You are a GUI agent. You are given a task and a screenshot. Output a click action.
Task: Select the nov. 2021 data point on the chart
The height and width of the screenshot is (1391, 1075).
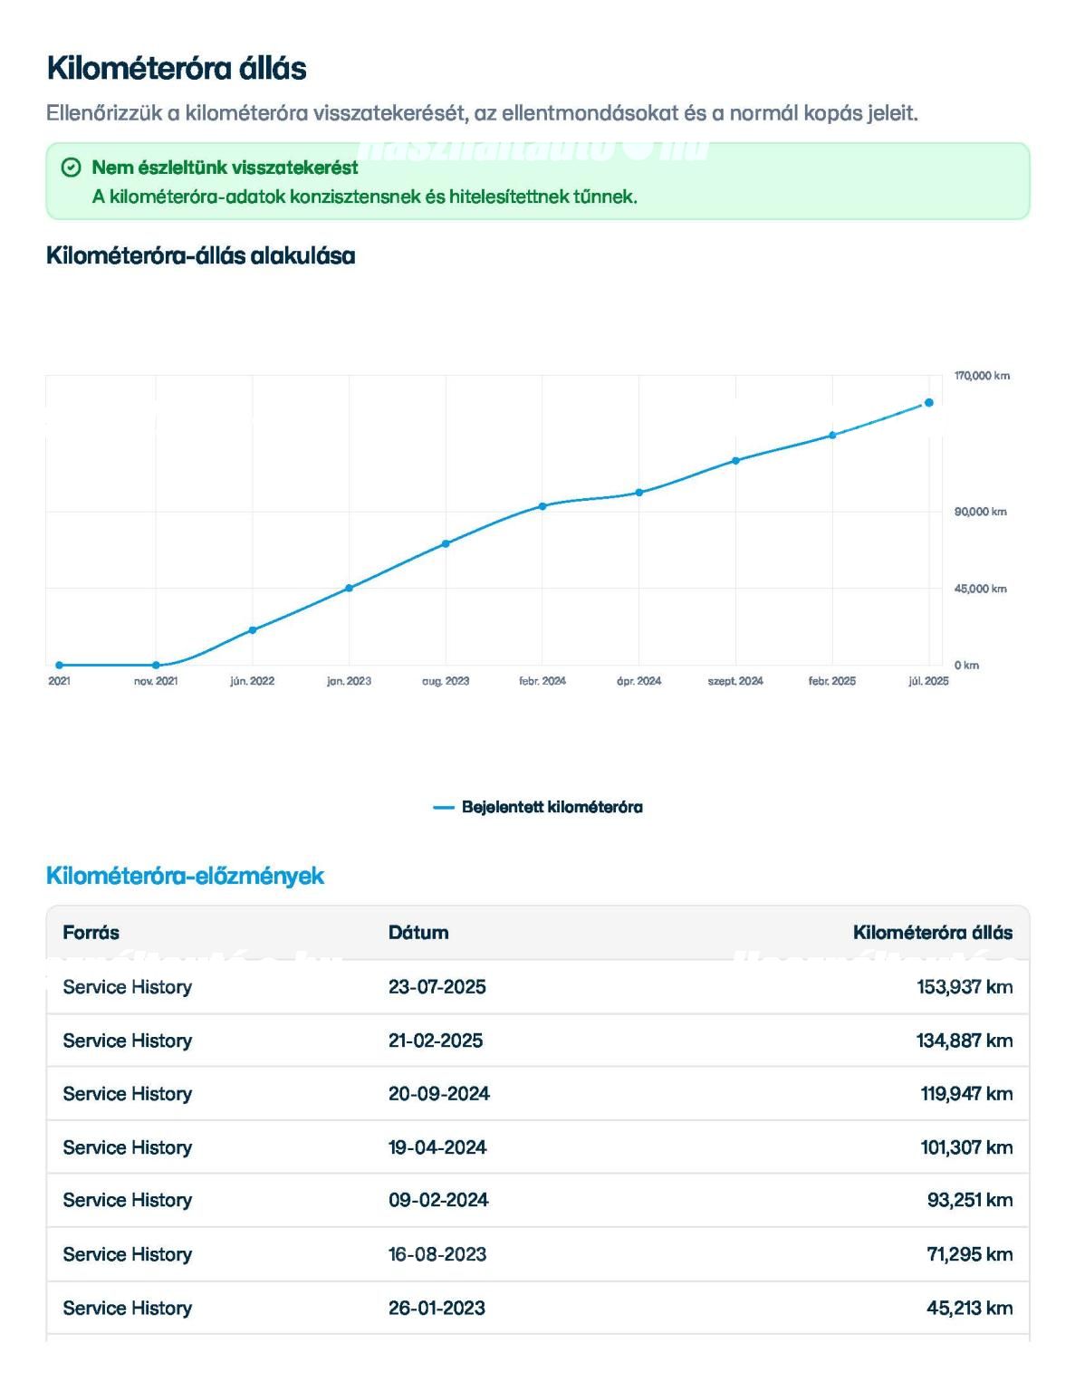tap(156, 665)
